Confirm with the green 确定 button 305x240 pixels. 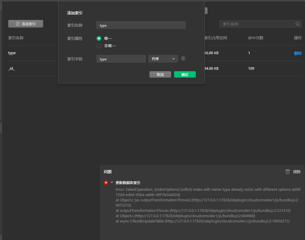click(x=185, y=74)
